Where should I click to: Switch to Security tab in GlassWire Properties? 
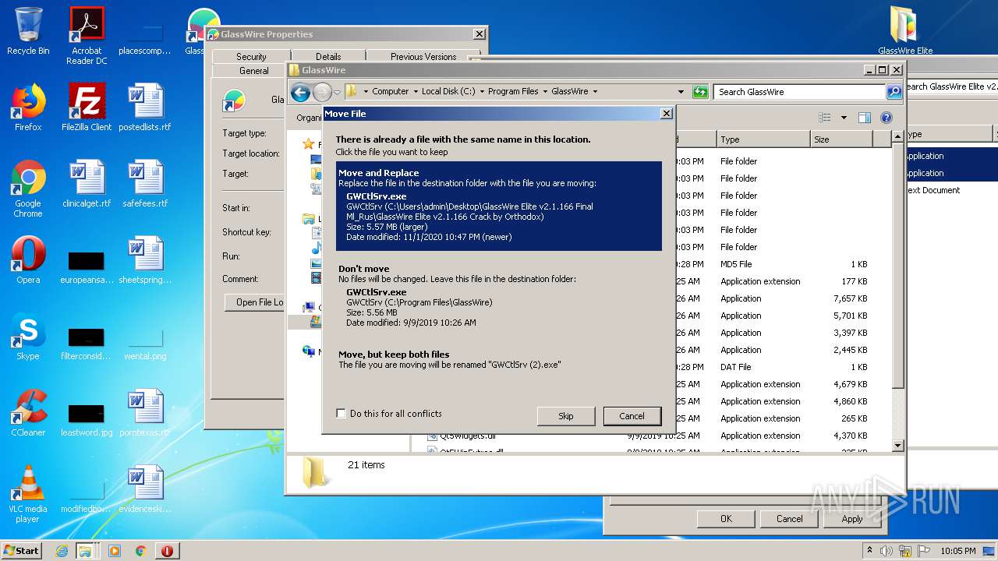click(251, 57)
